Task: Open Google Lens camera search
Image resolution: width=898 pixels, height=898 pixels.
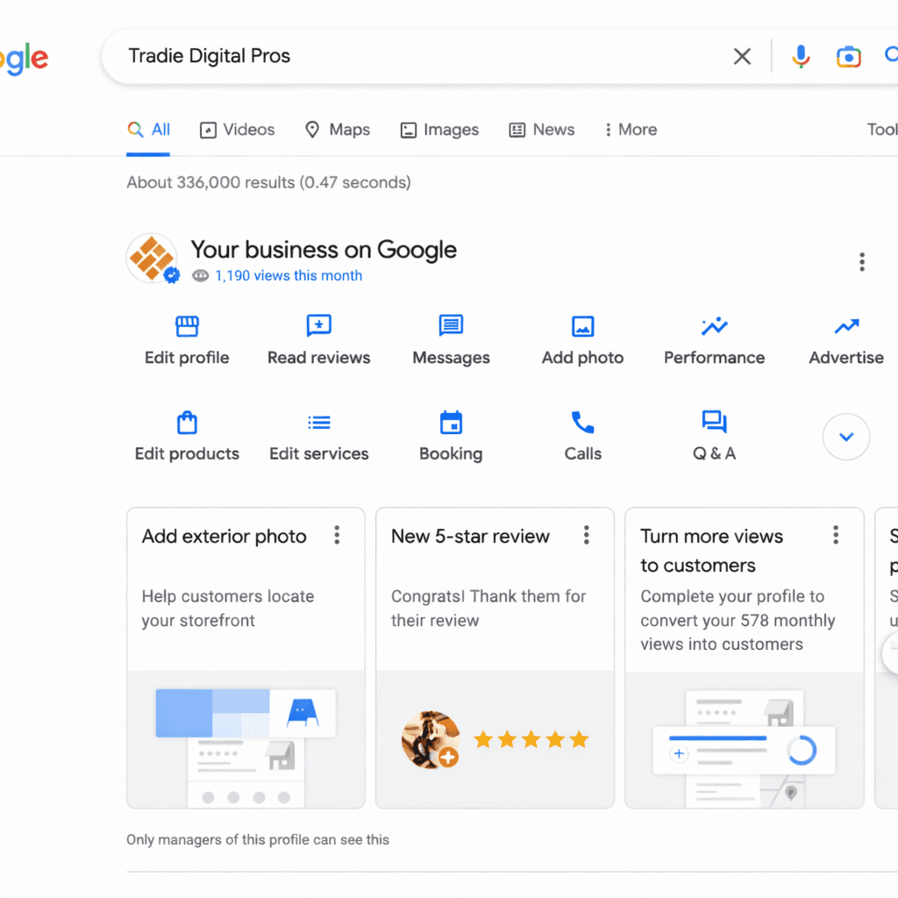Action: click(x=848, y=56)
